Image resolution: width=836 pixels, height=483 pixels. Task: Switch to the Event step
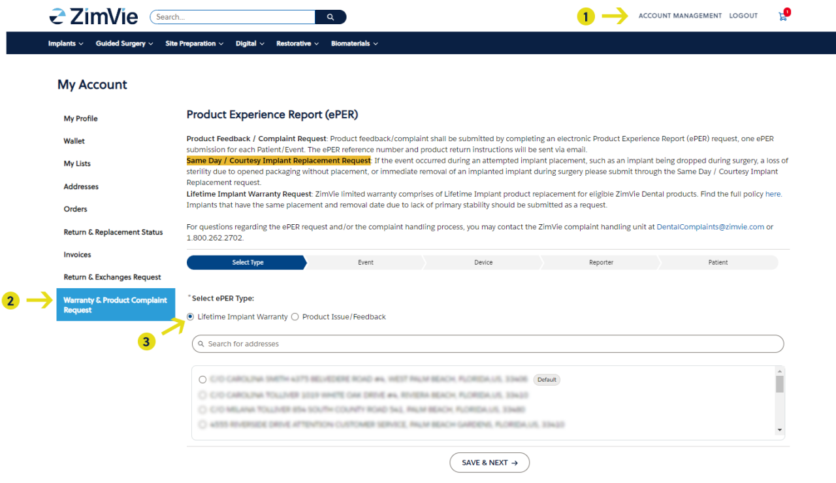pos(366,261)
